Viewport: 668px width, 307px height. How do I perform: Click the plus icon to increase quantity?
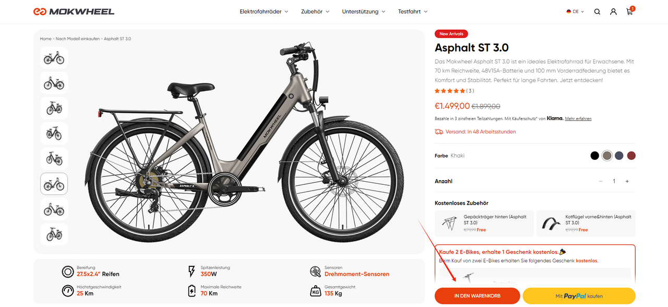point(627,181)
